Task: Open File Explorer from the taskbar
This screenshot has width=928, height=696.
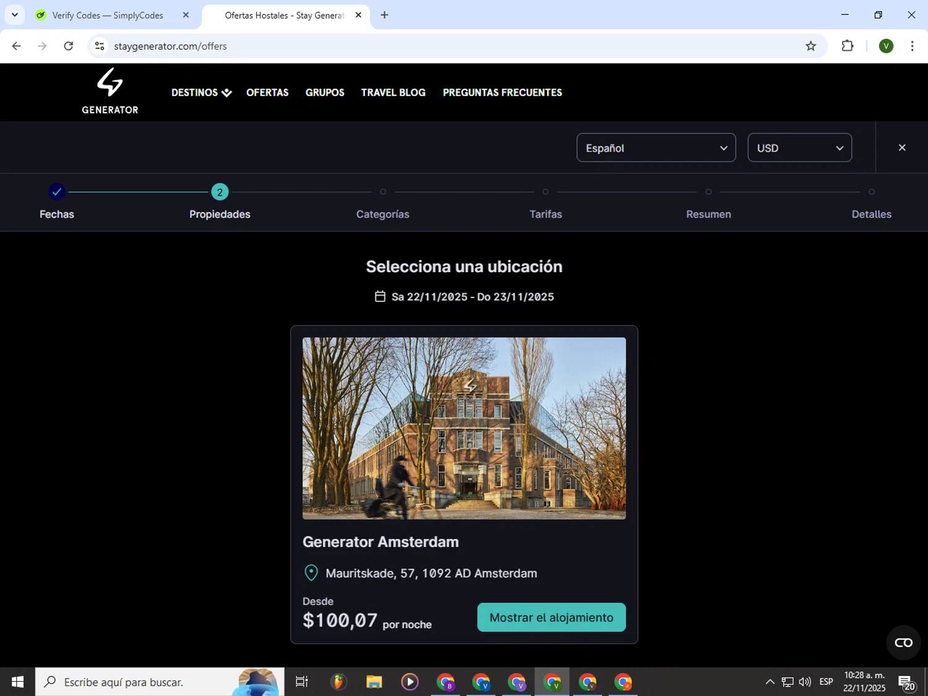Action: point(374,682)
